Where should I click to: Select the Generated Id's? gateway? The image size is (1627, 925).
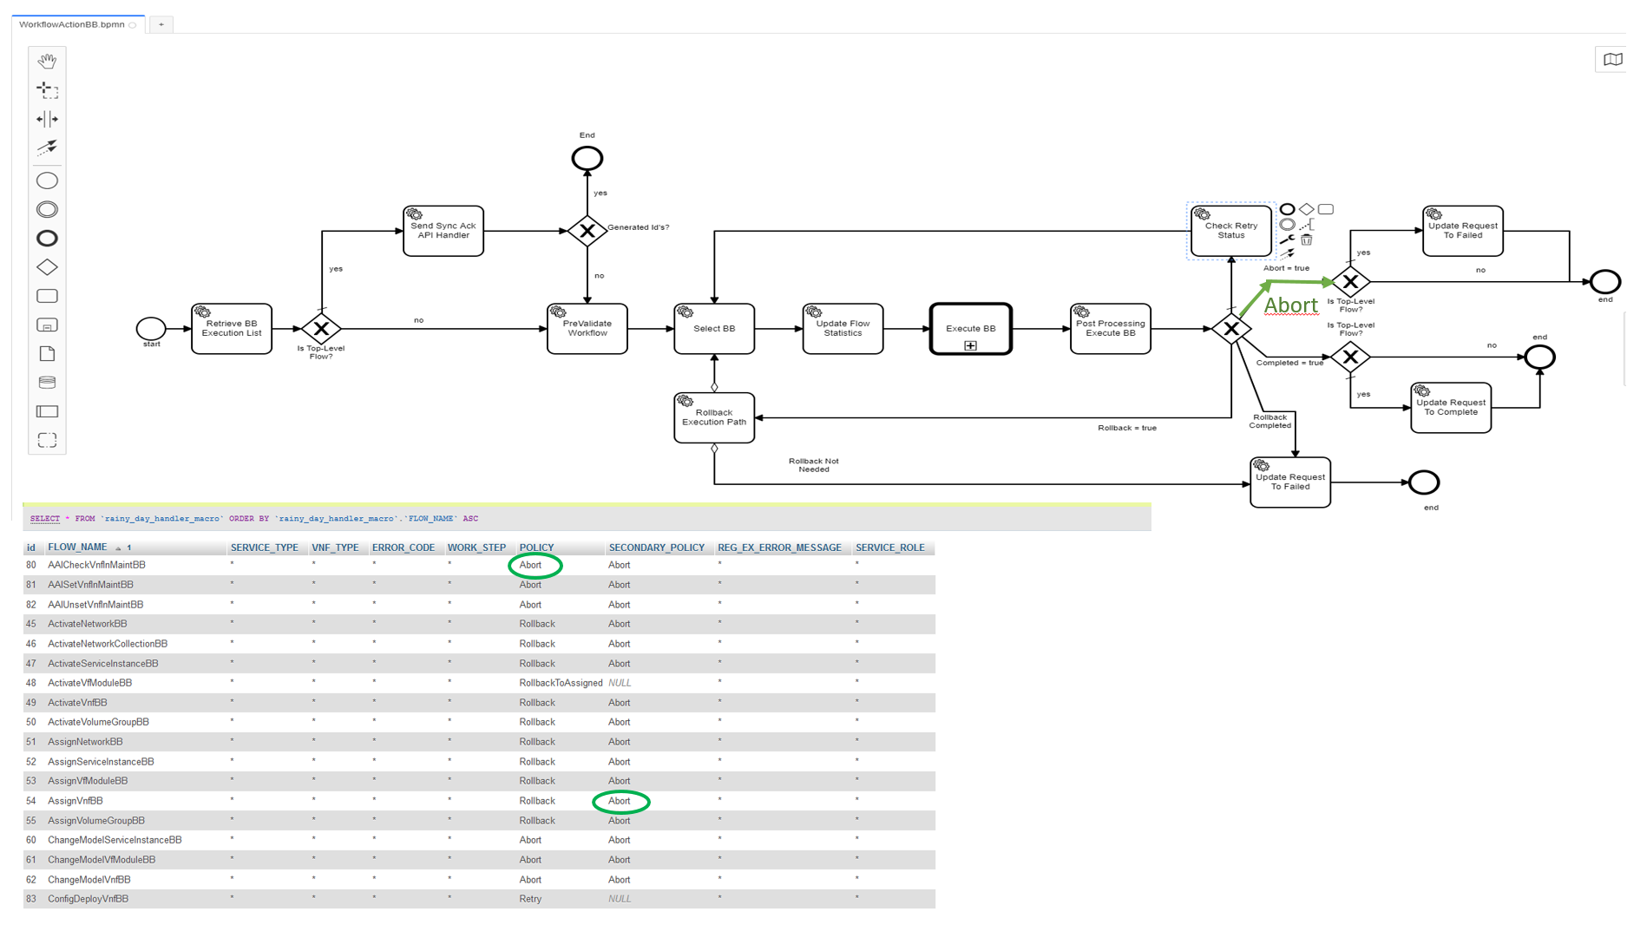tap(587, 231)
